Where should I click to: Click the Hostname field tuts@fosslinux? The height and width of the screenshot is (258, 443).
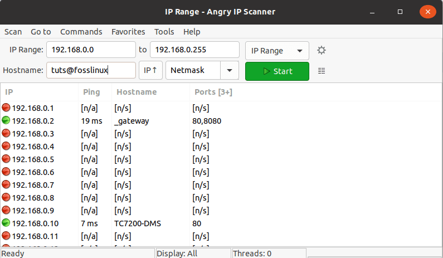[91, 70]
